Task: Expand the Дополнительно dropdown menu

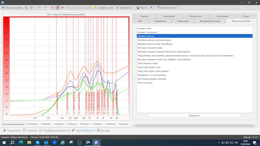Action: (167, 8)
